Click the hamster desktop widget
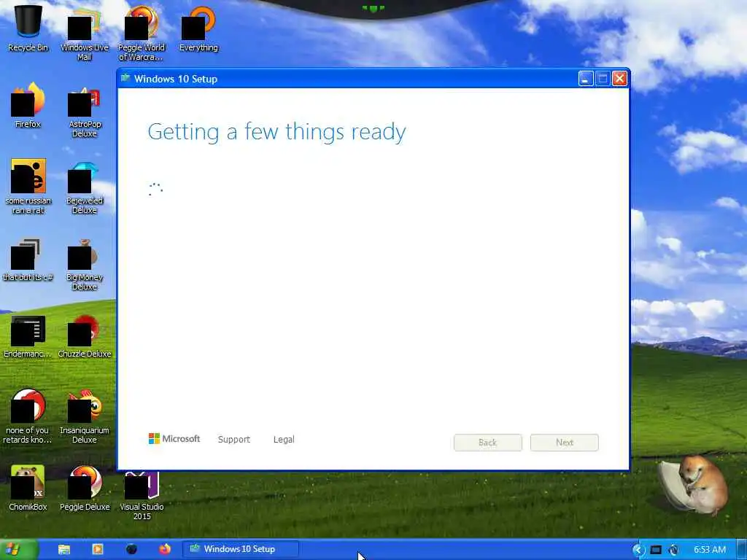The image size is (747, 560). pyautogui.click(x=694, y=484)
